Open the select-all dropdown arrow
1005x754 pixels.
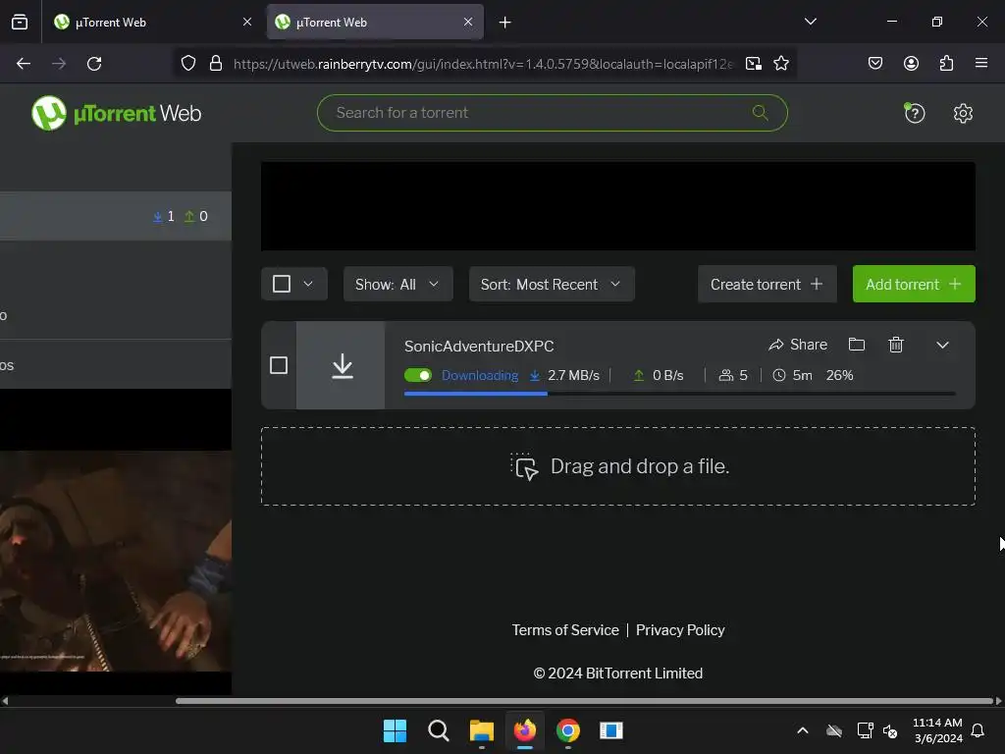(308, 284)
